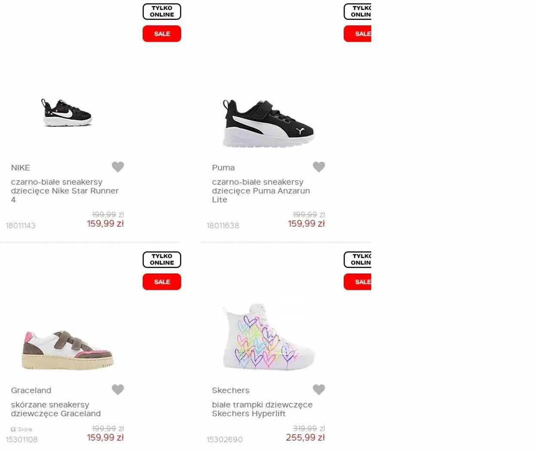Open Puma Anzarun Lite shoe image
537x451 pixels.
coord(268,123)
